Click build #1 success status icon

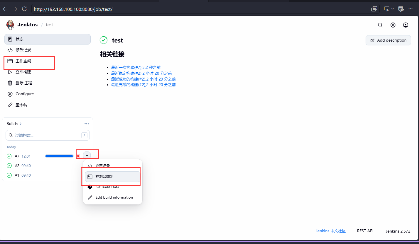click(9, 175)
